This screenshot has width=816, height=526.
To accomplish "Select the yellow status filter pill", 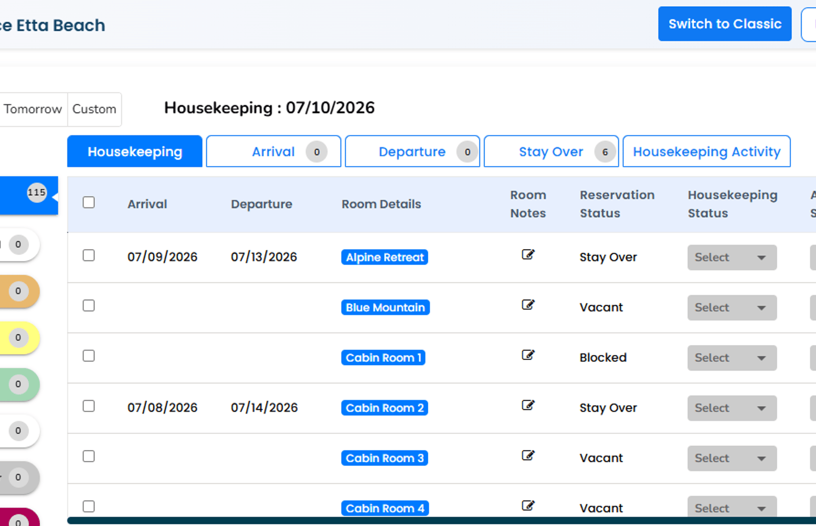I will (19, 337).
